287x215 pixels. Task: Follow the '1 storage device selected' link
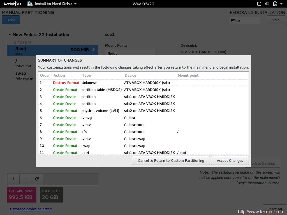30,209
